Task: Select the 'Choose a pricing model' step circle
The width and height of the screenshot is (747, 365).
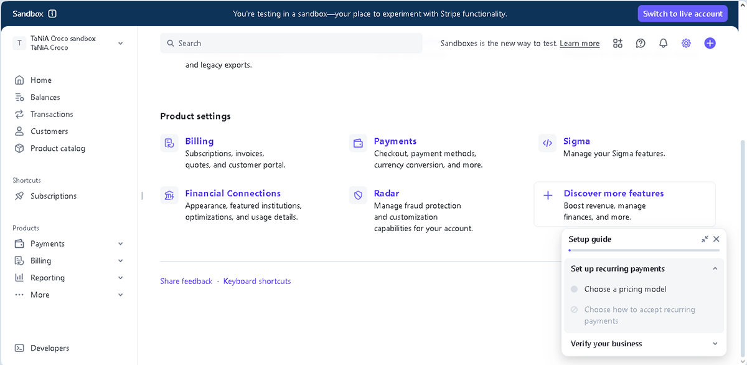Action: click(x=573, y=289)
